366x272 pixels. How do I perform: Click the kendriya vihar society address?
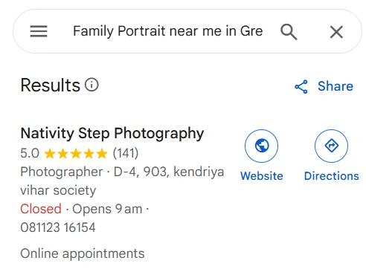pyautogui.click(x=122, y=181)
